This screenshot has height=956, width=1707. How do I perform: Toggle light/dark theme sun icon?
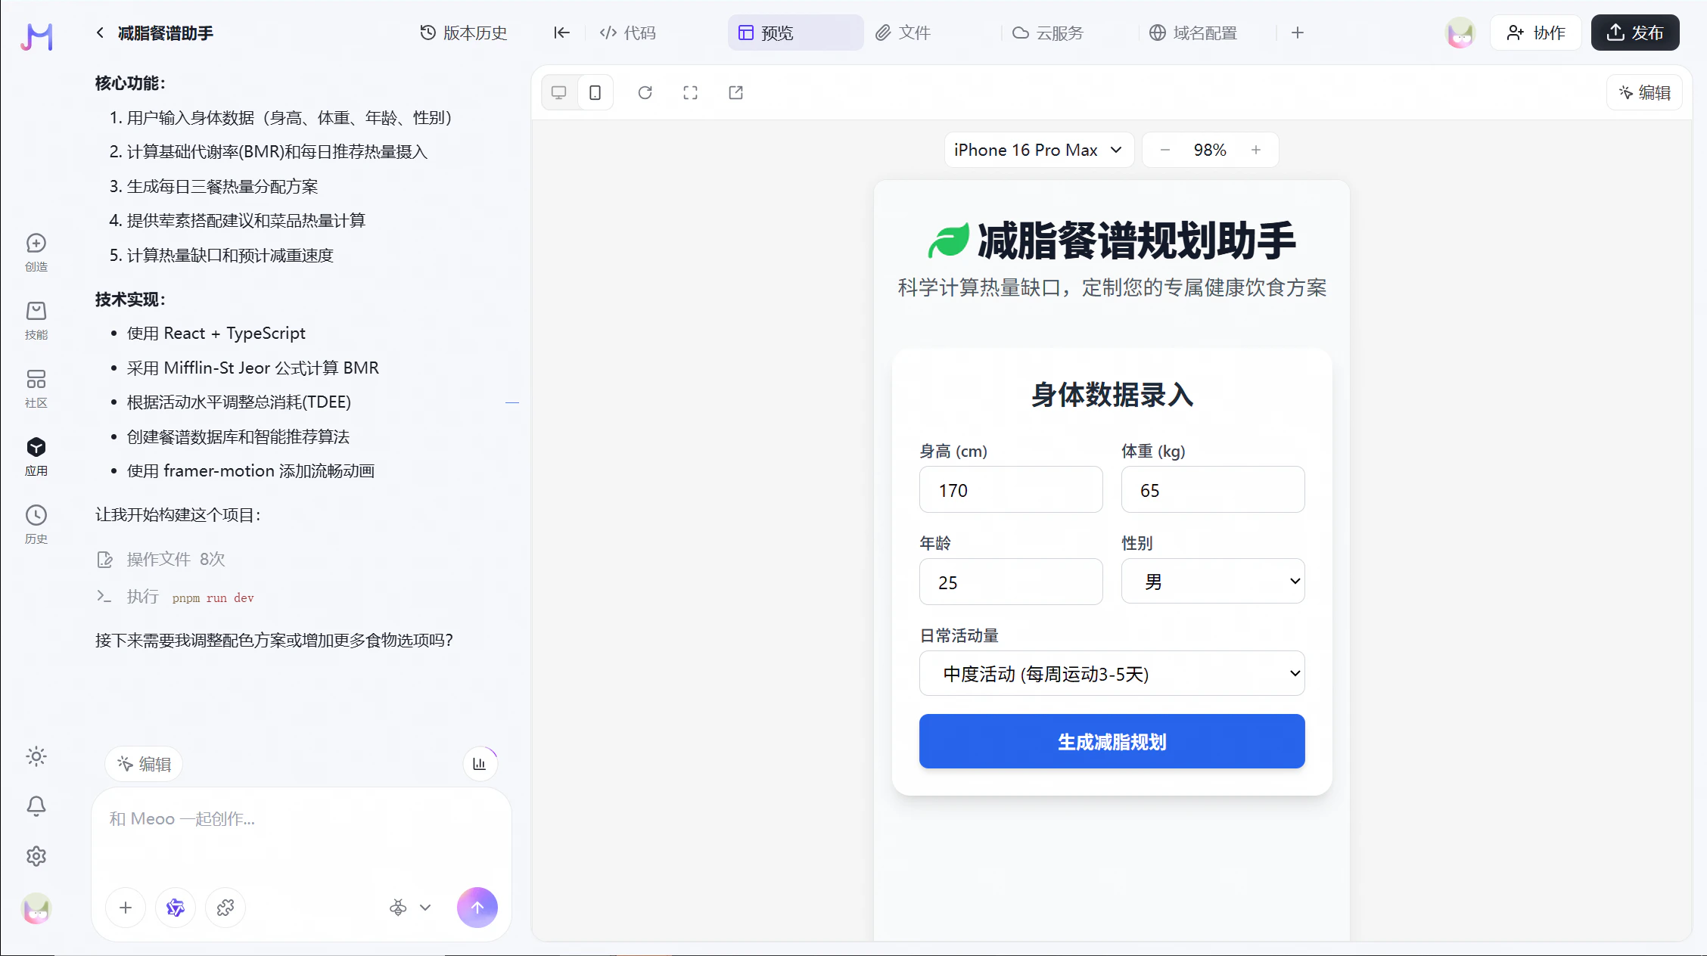36,756
